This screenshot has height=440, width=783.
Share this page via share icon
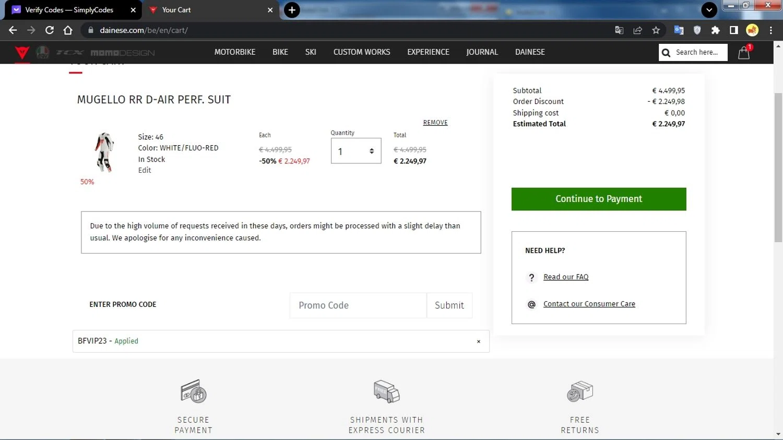point(637,30)
